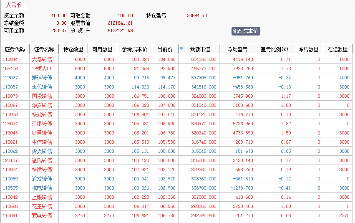Click the 当前价 column header

tap(165, 49)
